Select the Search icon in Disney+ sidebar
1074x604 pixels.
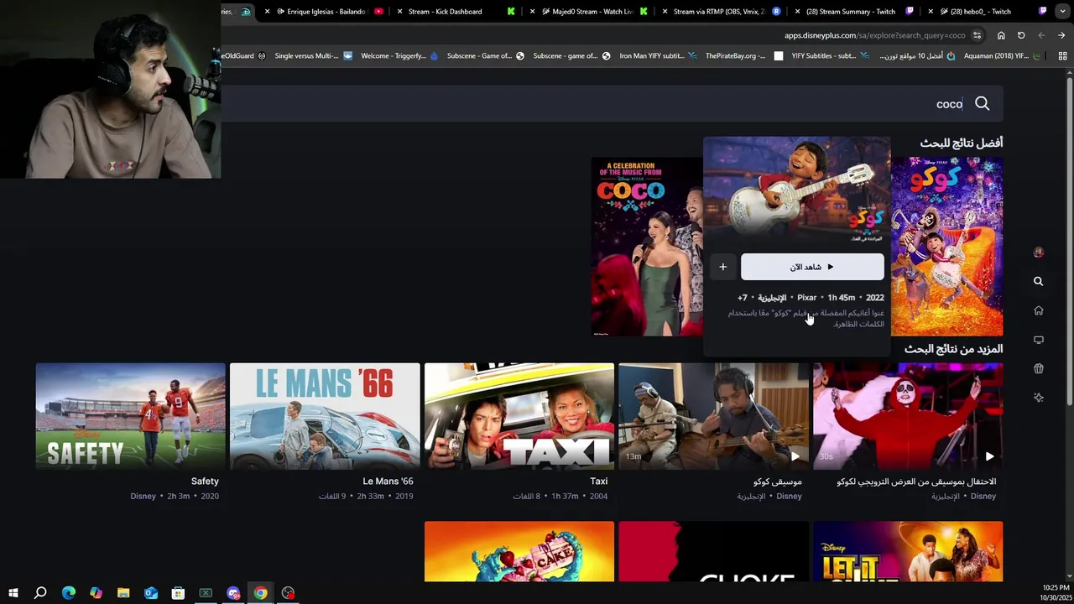tap(1038, 282)
